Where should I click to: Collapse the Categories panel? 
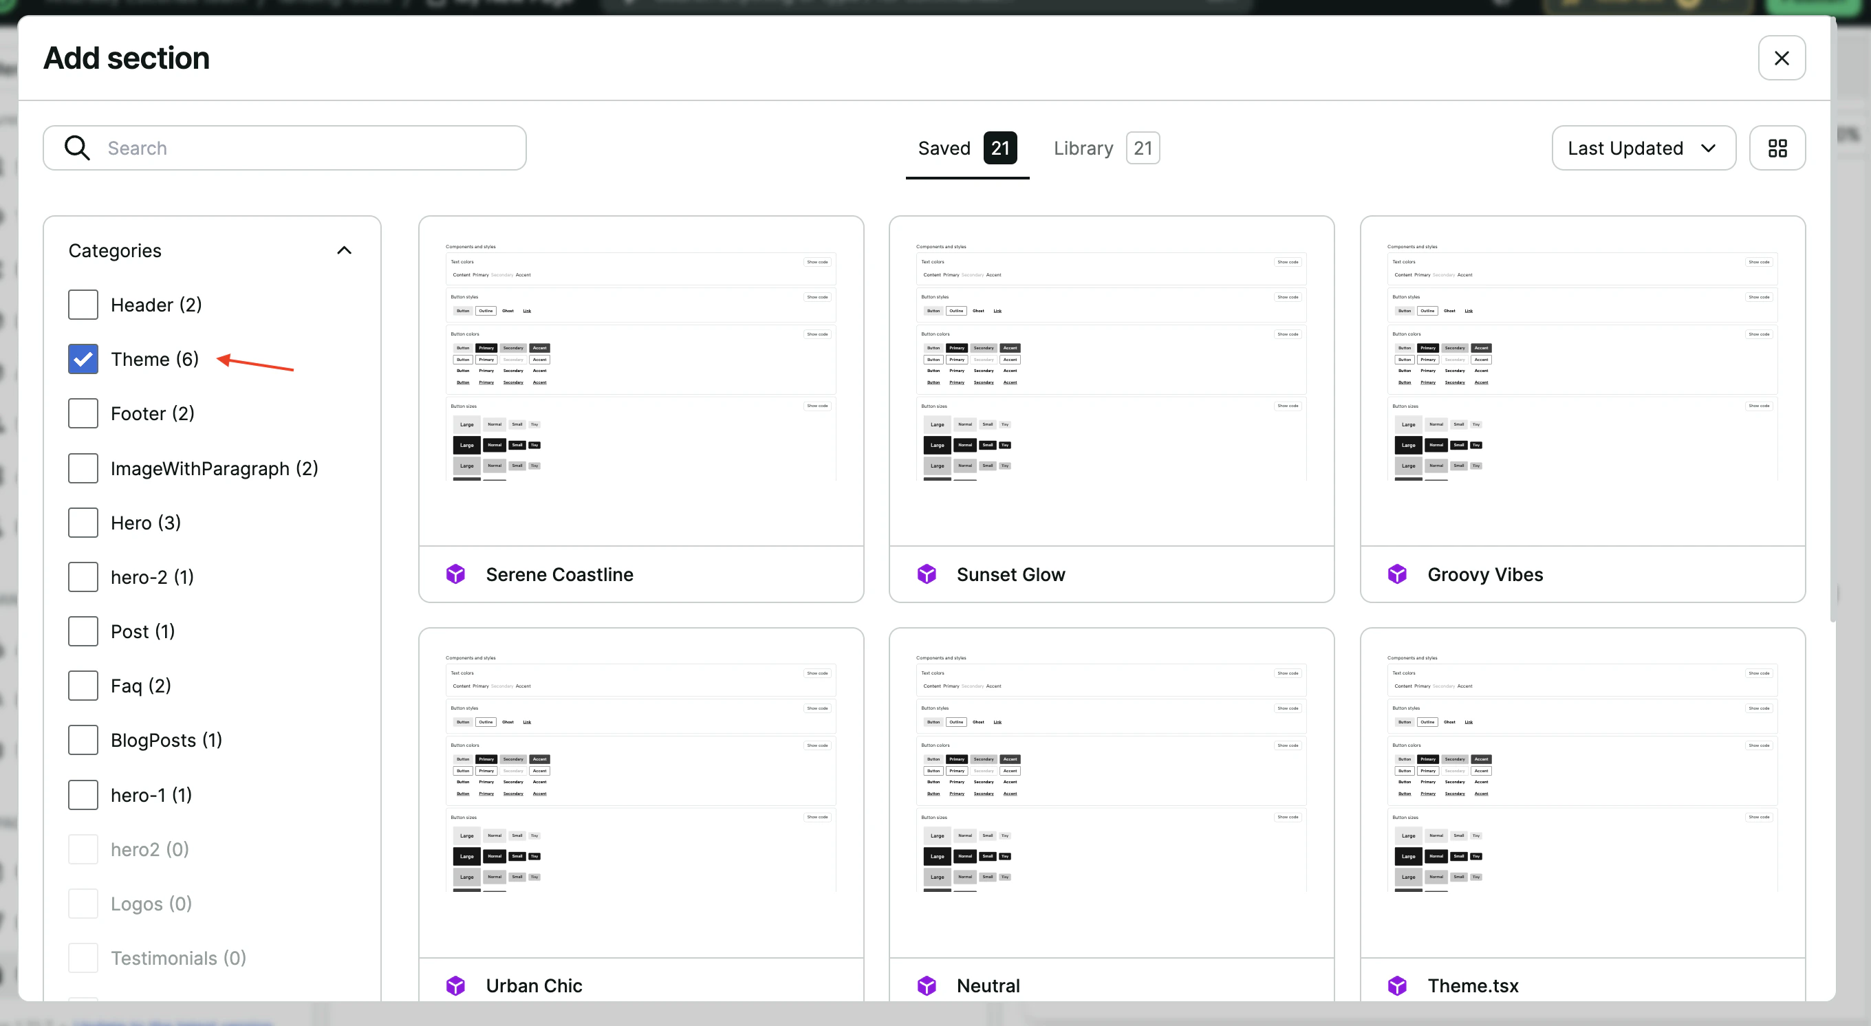click(343, 250)
